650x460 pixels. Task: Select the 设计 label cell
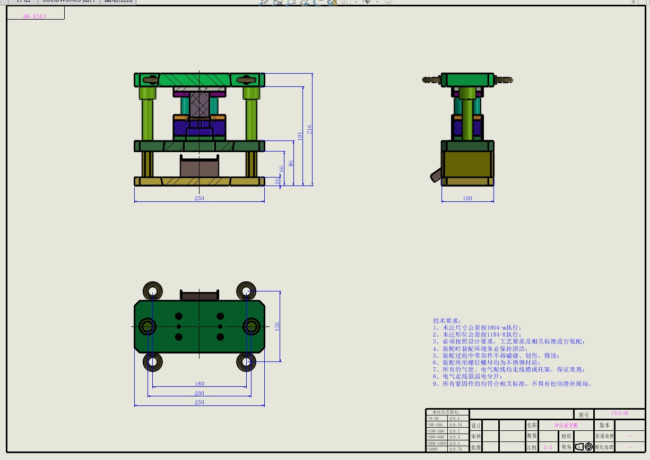tap(476, 426)
